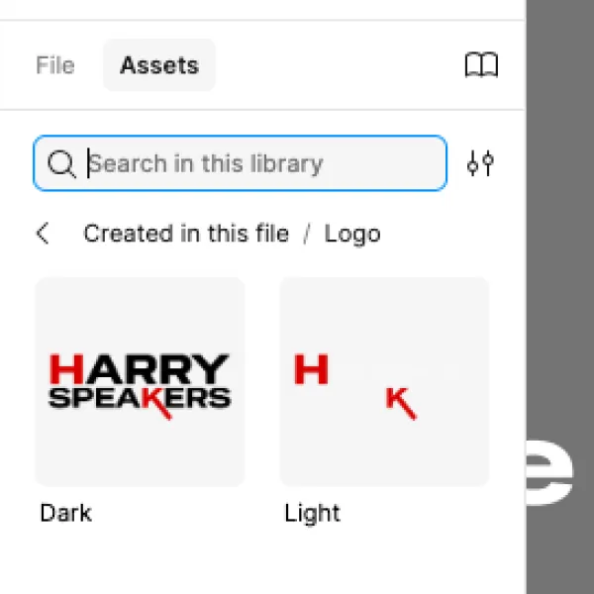Select the Assets tab
The width and height of the screenshot is (594, 594).
(159, 65)
